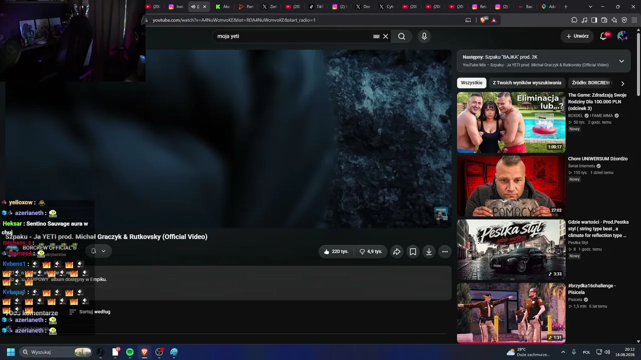Open browser extensions puzzle icon

tap(574, 20)
